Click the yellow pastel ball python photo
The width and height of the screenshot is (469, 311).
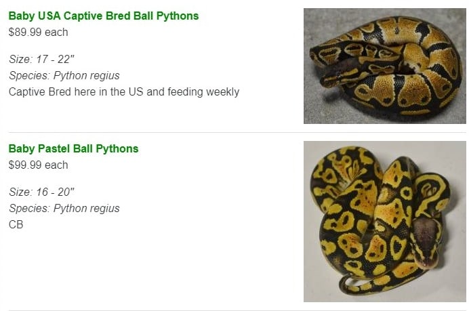[385, 222]
